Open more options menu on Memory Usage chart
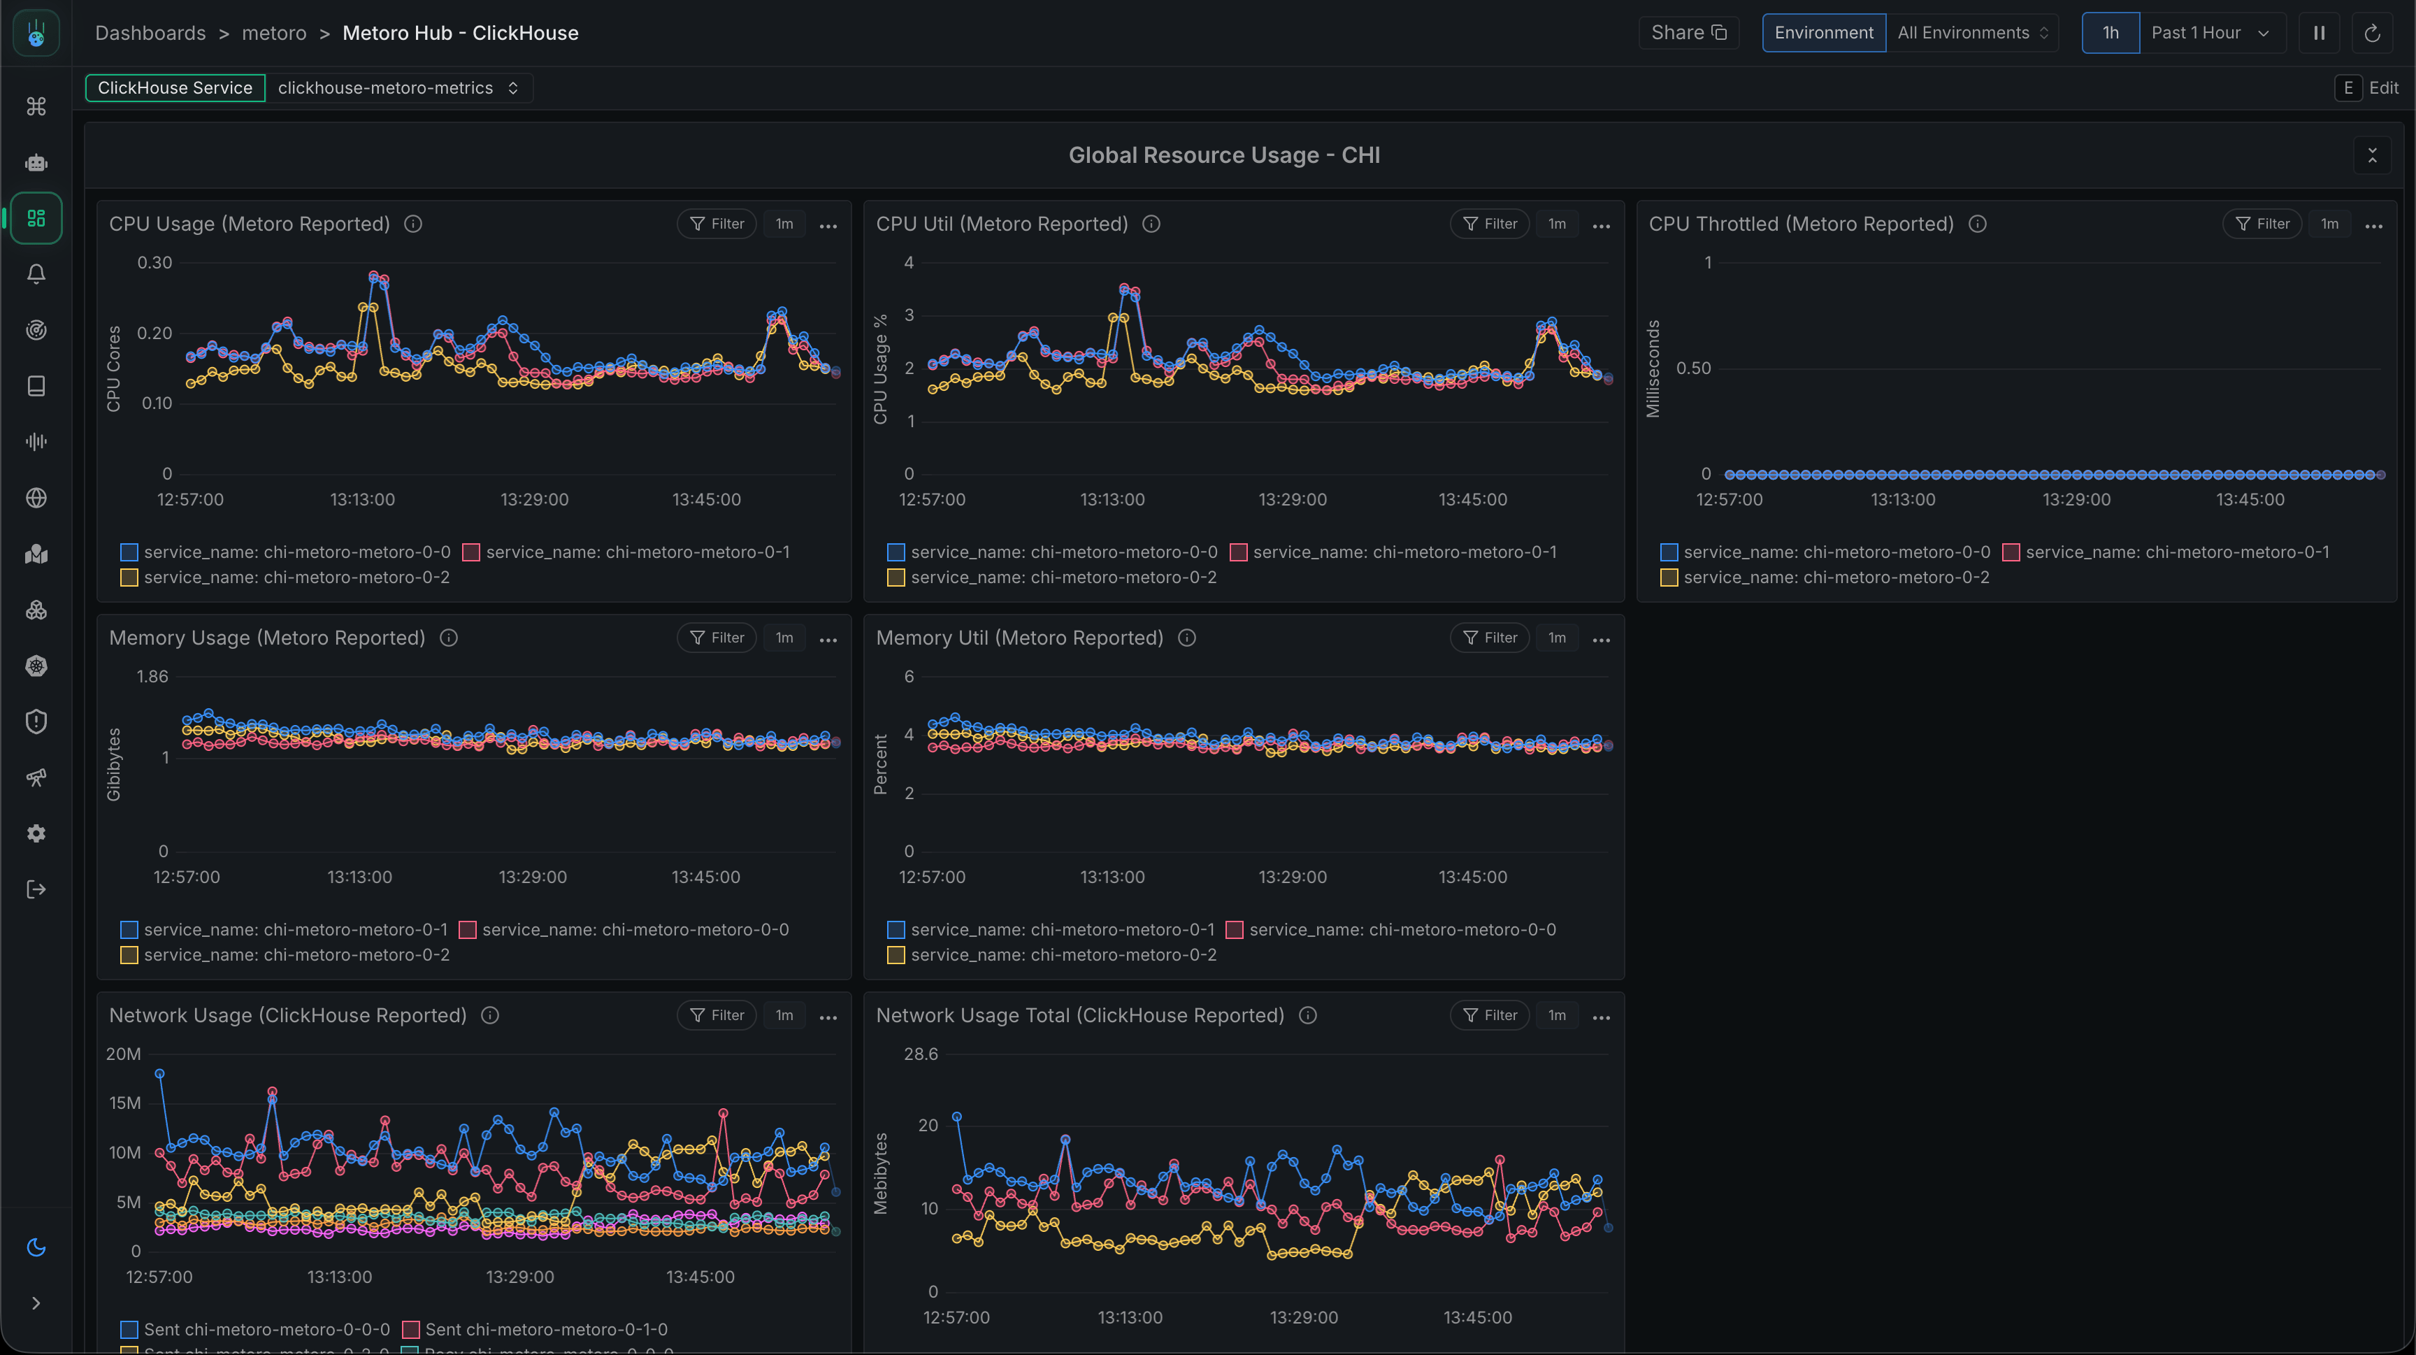The image size is (2416, 1355). click(x=828, y=640)
